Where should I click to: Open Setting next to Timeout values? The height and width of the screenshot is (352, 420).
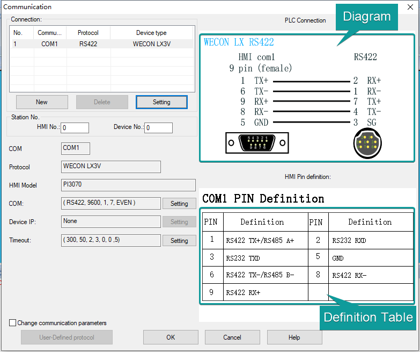pyautogui.click(x=179, y=241)
